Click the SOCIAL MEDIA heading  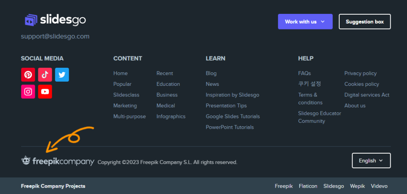click(x=42, y=58)
